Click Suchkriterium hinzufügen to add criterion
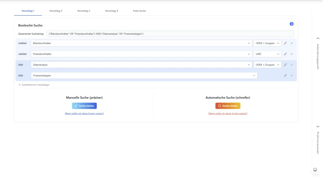Image resolution: width=323 pixels, height=178 pixels. point(34,85)
